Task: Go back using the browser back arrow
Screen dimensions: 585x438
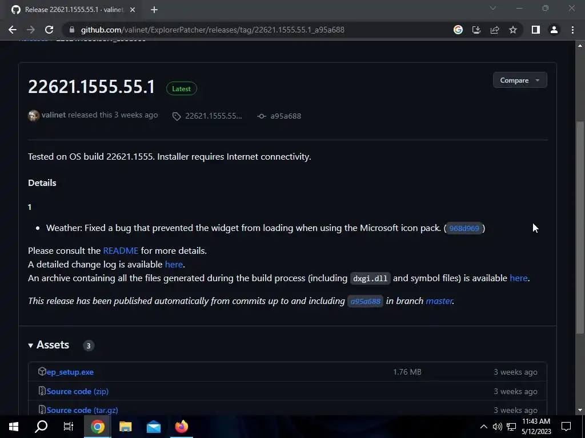Action: pyautogui.click(x=13, y=30)
